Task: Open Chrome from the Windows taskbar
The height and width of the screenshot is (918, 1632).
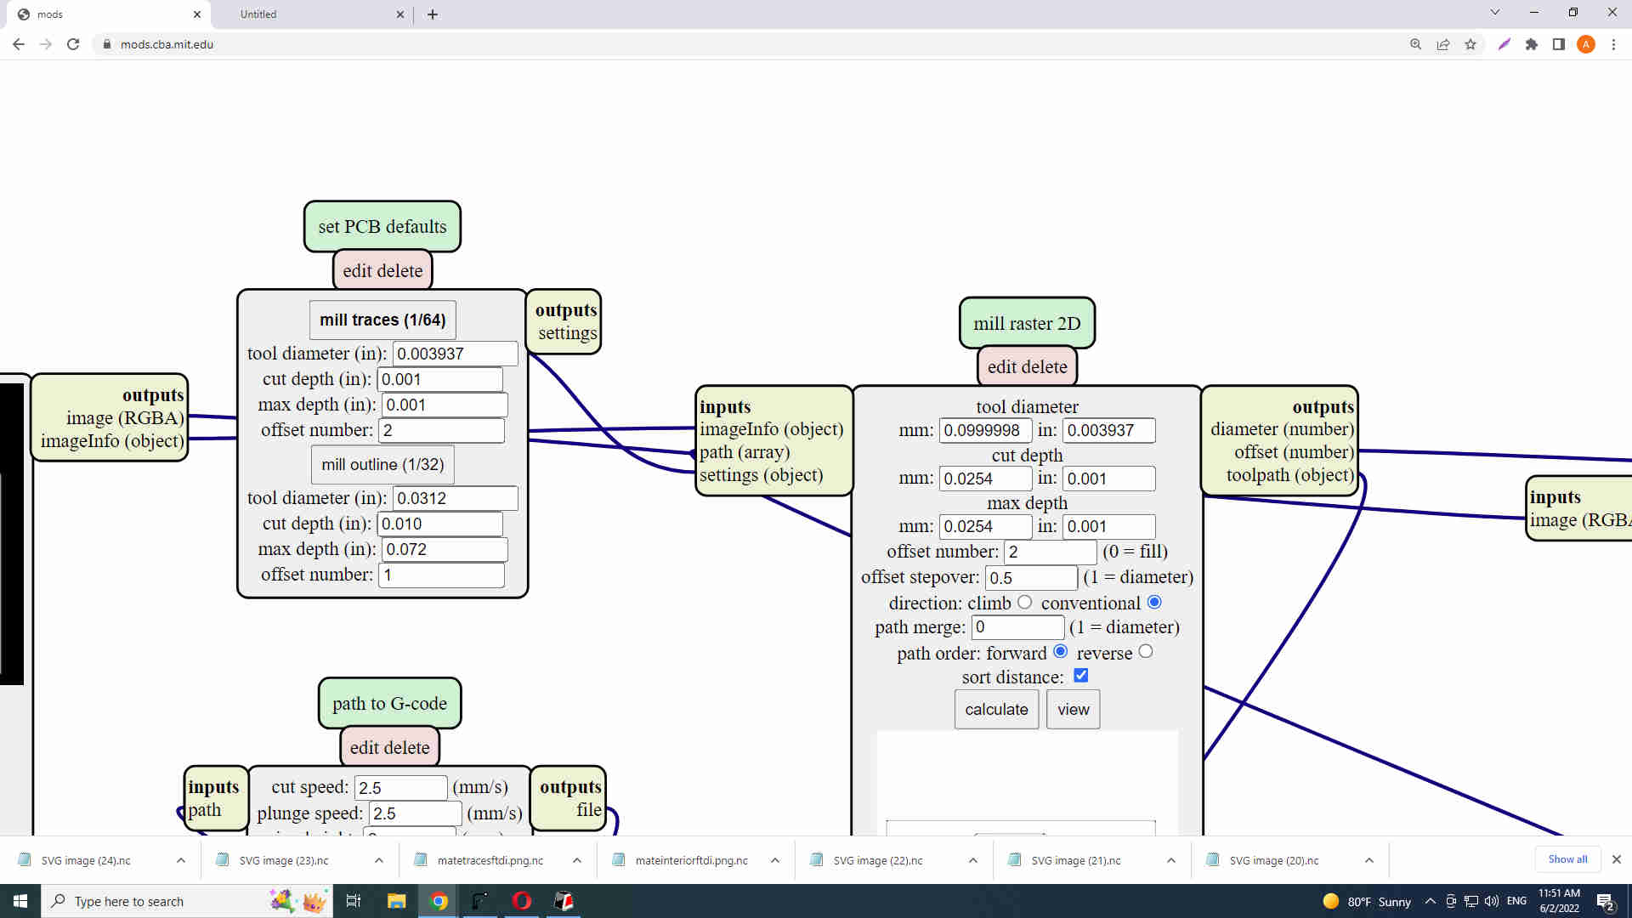Action: click(439, 901)
